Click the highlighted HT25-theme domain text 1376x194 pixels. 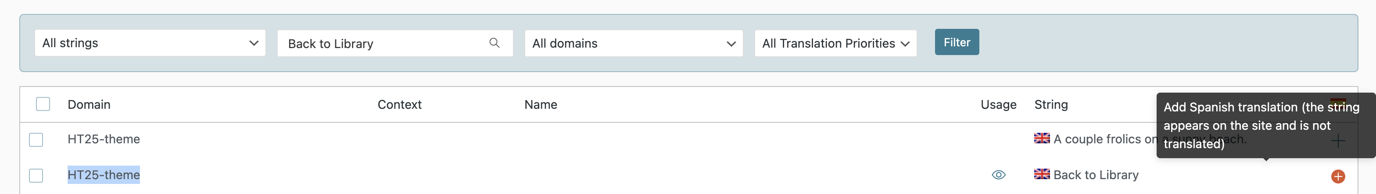tap(104, 175)
